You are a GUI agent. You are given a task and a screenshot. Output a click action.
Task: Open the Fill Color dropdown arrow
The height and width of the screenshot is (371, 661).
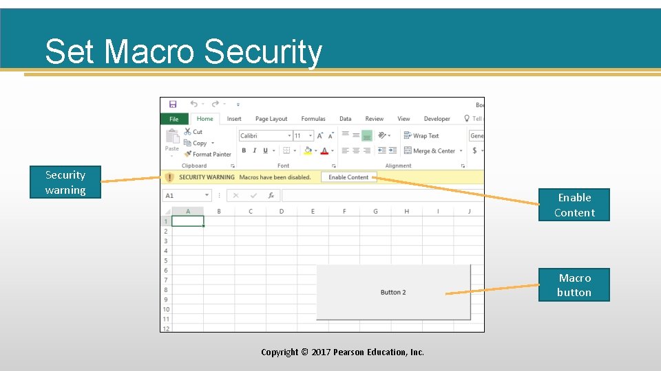(x=316, y=150)
